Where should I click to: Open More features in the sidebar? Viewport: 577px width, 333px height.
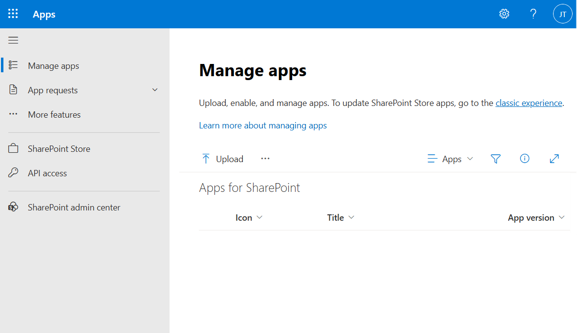point(54,115)
